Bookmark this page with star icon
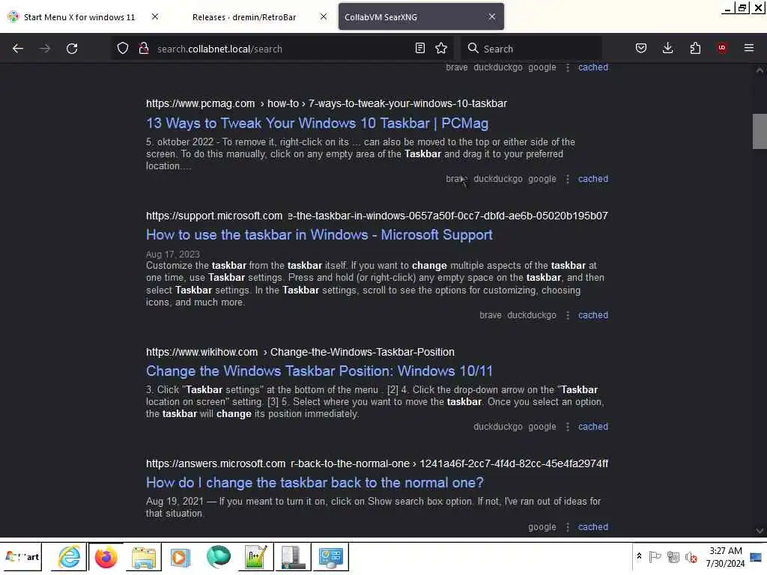Screen dimensions: 767x575 [x=441, y=49]
